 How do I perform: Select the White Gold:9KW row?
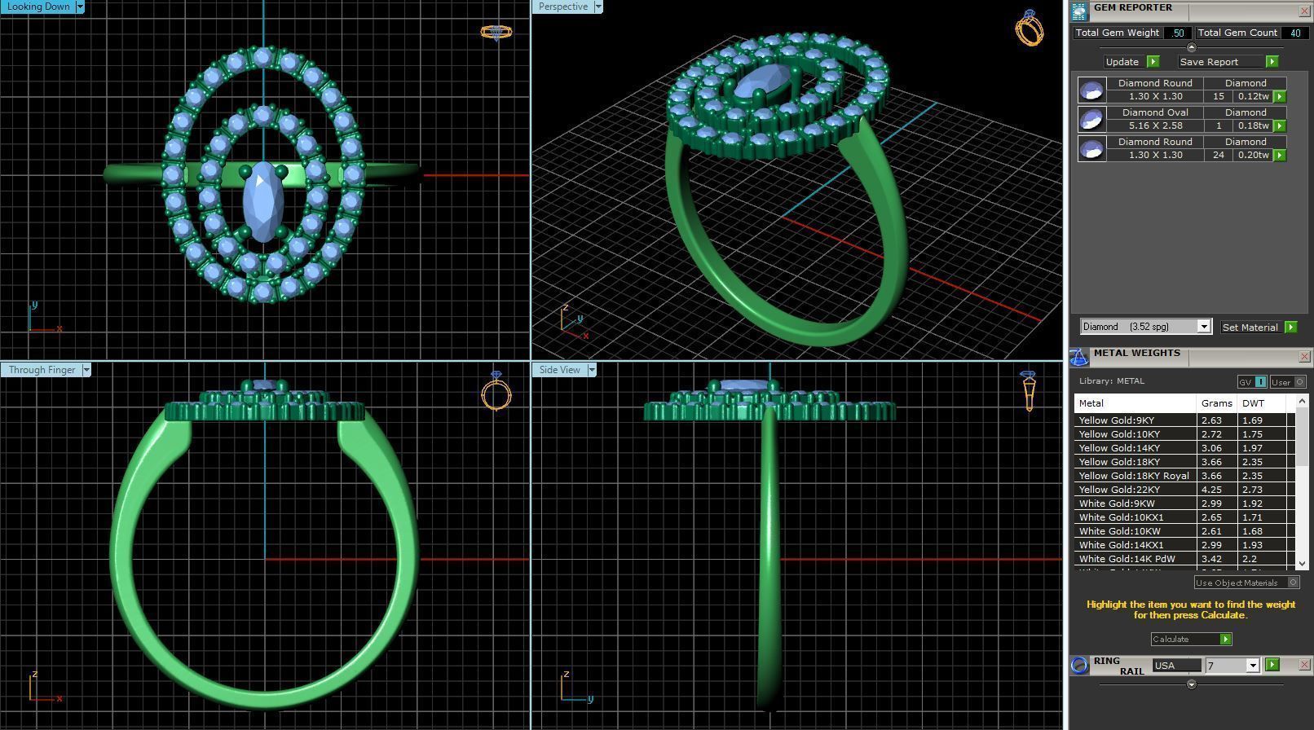[1184, 504]
